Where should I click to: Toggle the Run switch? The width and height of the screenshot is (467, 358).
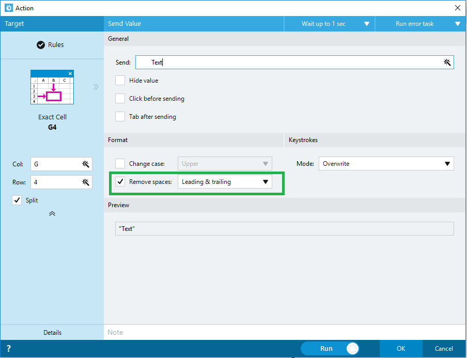pyautogui.click(x=330, y=348)
